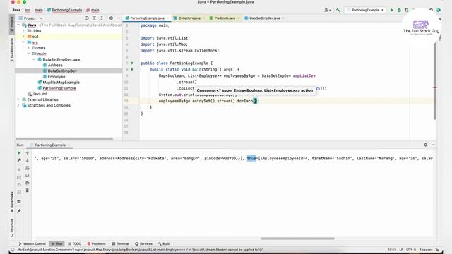
Task: Click the Run tool window button at bottom
Action: tap(56, 243)
